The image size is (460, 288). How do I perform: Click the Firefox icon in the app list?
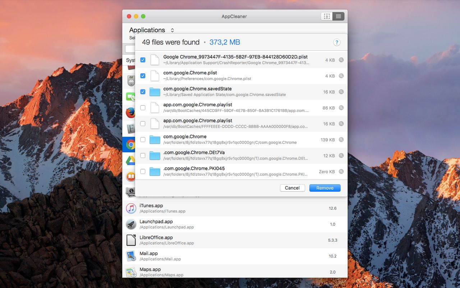130,113
